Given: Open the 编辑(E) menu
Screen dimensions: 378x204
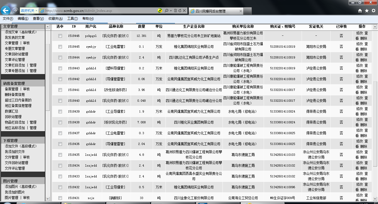Looking at the screenshot, I should (23, 19).
